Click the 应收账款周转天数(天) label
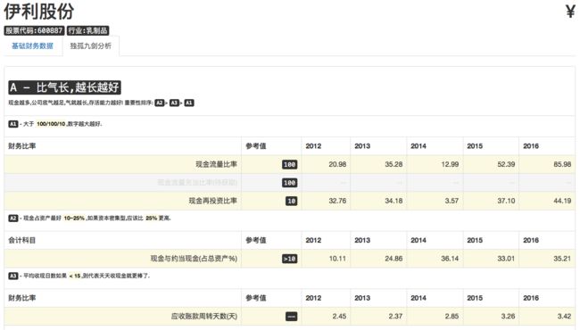 pyautogui.click(x=203, y=316)
